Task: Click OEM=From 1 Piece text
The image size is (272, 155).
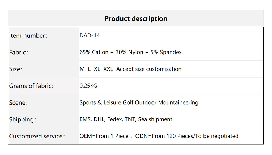Action: [104, 136]
